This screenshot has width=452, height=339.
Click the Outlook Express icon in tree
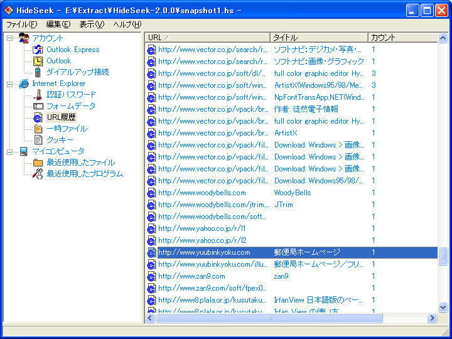tap(38, 50)
